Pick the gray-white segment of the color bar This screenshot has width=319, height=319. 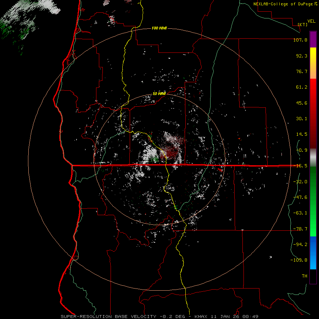coord(313,157)
